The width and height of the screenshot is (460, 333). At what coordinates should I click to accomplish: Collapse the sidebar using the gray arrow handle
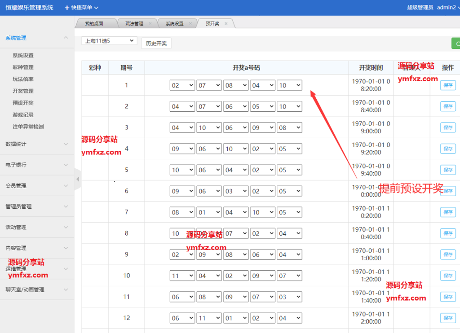[77, 179]
